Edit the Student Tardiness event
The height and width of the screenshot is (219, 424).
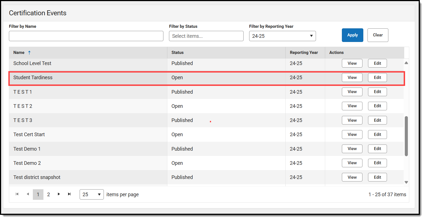[377, 78]
